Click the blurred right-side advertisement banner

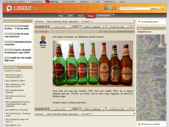[151, 78]
